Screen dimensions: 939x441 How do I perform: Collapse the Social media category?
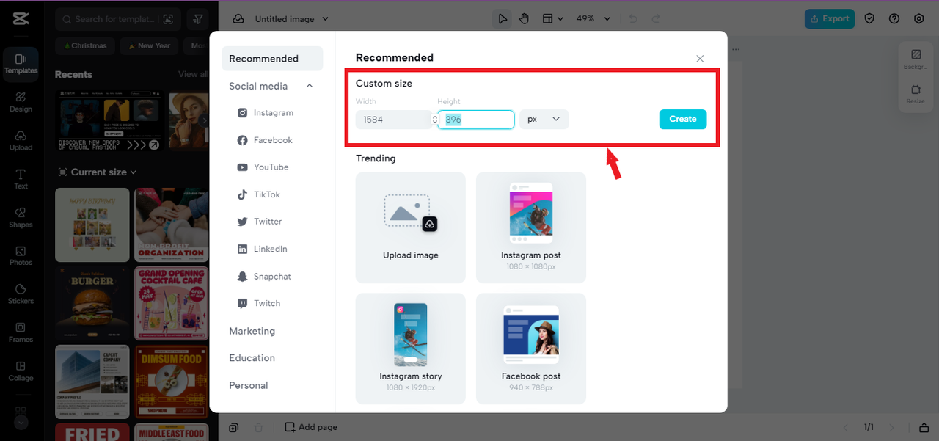click(x=310, y=86)
